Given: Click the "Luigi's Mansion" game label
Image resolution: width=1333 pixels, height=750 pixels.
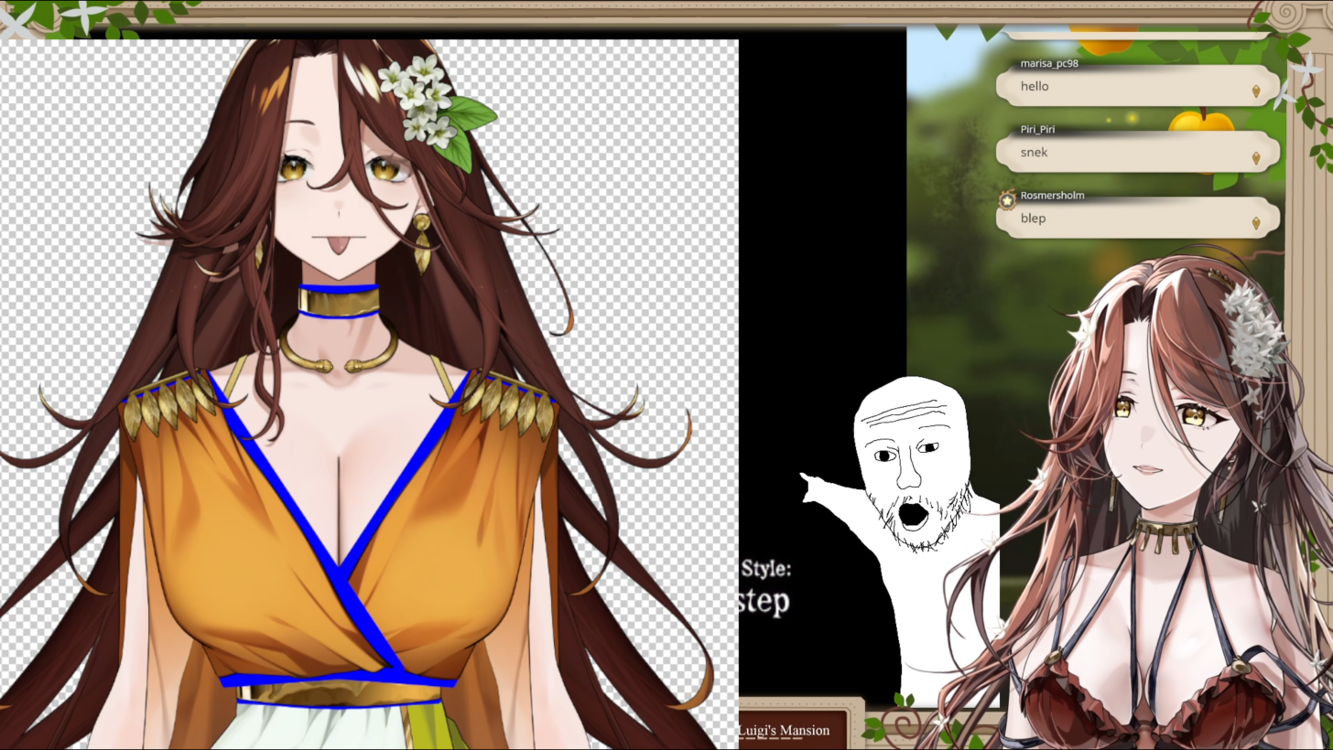Looking at the screenshot, I should 784,730.
